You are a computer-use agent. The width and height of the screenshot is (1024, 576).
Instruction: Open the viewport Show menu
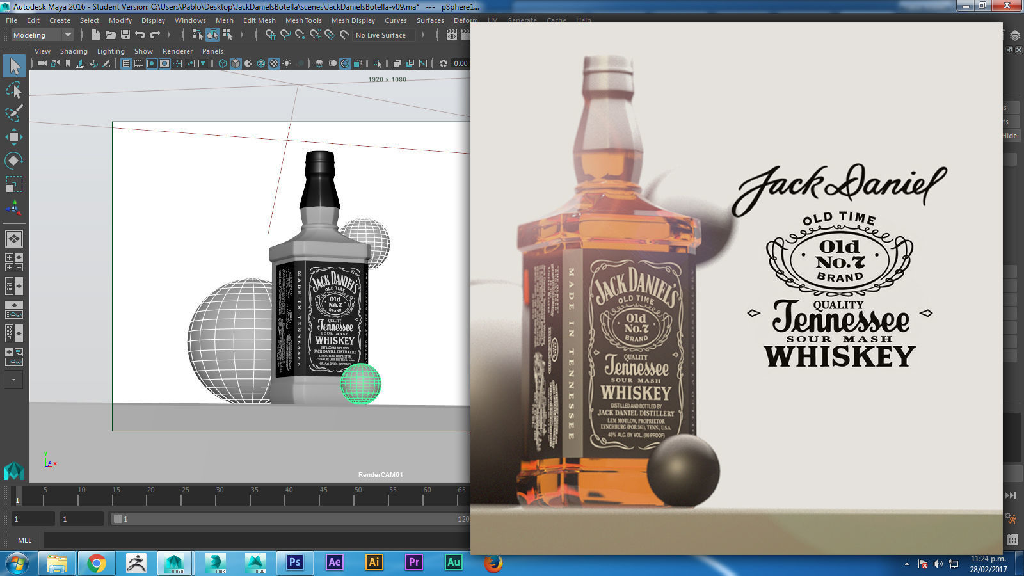click(x=143, y=51)
